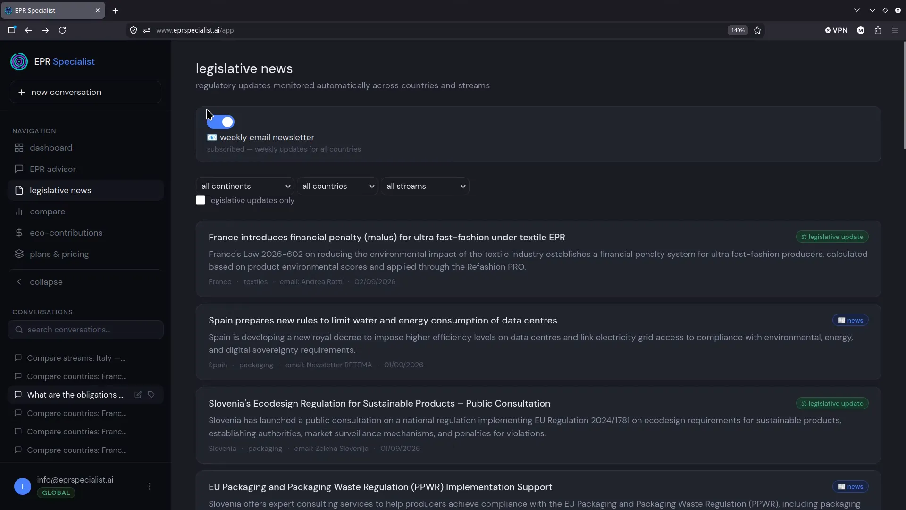Image resolution: width=906 pixels, height=510 pixels.
Task: Click the browser forward arrow
Action: 45,30
